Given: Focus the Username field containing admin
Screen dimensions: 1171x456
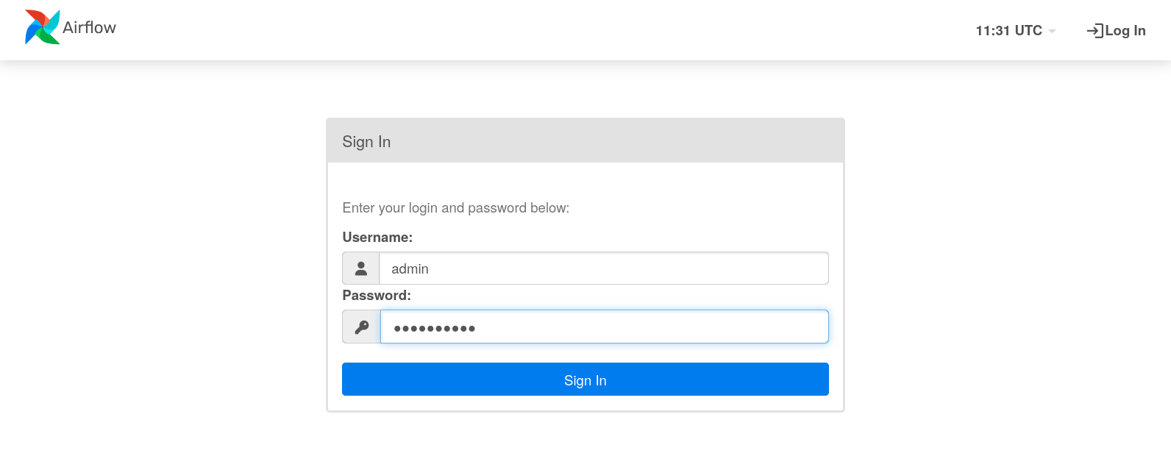Looking at the screenshot, I should click(603, 268).
